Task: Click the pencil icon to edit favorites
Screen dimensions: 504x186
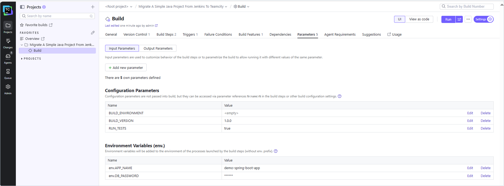Action: (93, 33)
